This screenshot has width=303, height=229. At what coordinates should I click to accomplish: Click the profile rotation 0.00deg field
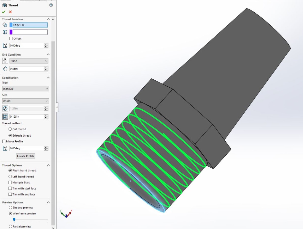(27, 148)
